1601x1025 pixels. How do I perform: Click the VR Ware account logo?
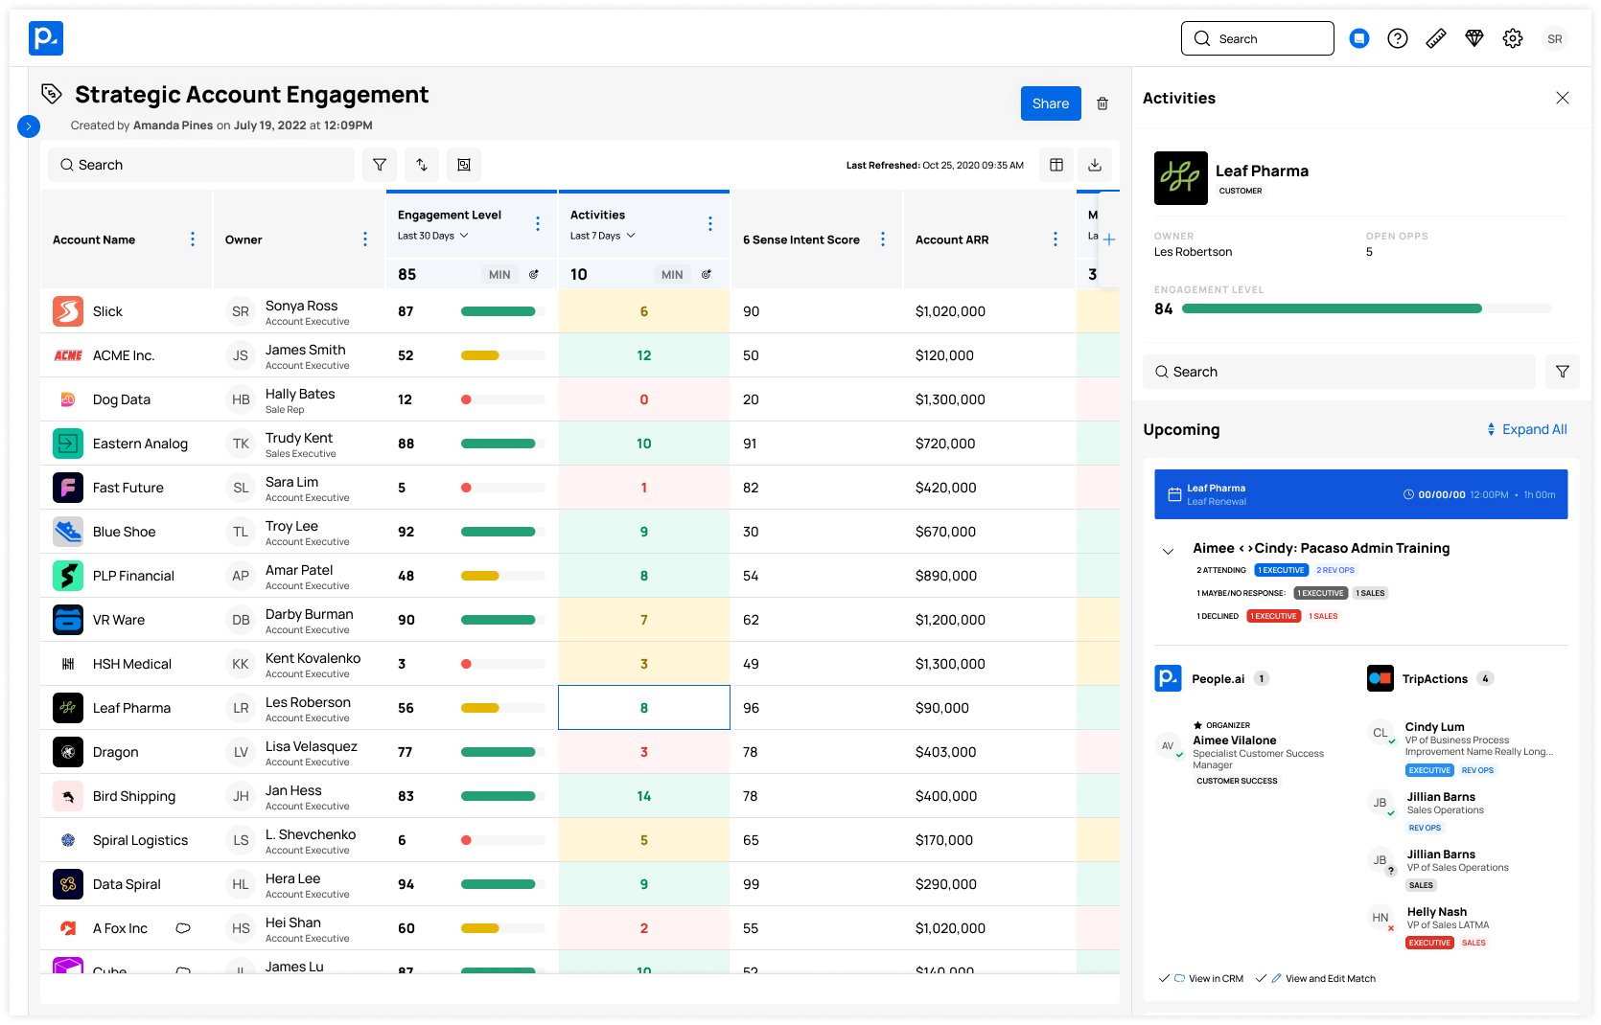tap(68, 620)
